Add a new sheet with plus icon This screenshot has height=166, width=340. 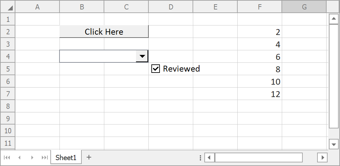coord(89,157)
